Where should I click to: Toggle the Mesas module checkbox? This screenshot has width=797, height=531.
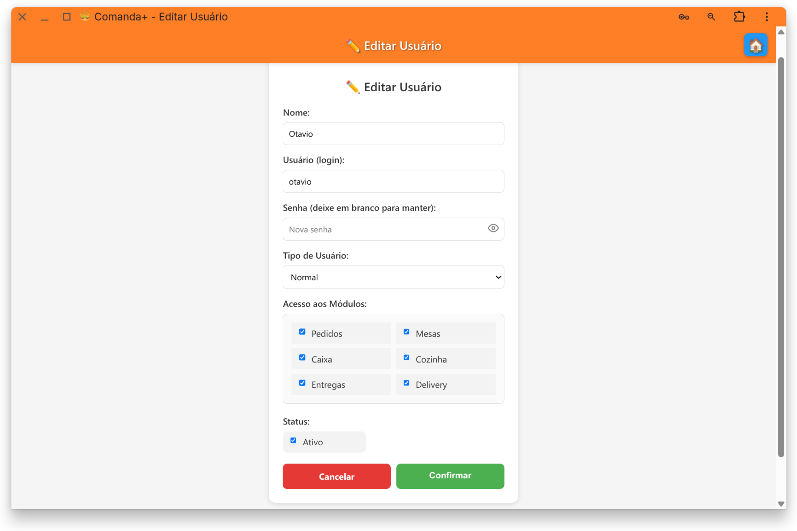(x=406, y=332)
